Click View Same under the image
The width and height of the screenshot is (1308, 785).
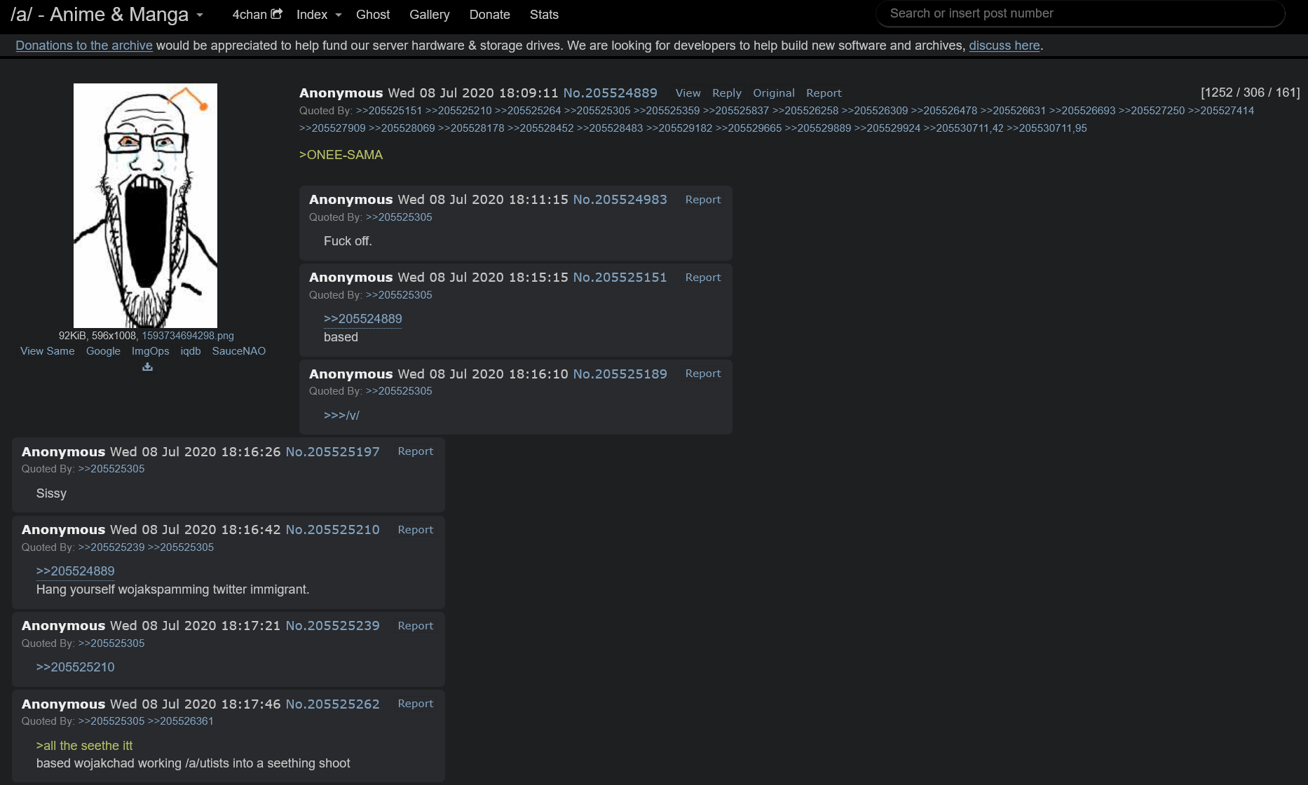point(47,351)
